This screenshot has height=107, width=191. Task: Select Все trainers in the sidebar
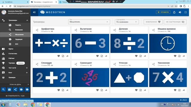pyautogui.click(x=15, y=44)
